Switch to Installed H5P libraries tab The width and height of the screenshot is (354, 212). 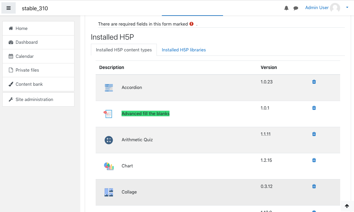[x=184, y=50]
